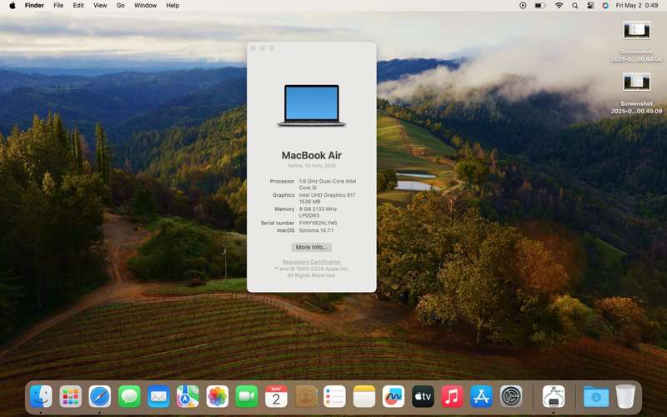Click the Intel UHD Graphics 617 value
The height and width of the screenshot is (417, 667).
click(x=327, y=198)
